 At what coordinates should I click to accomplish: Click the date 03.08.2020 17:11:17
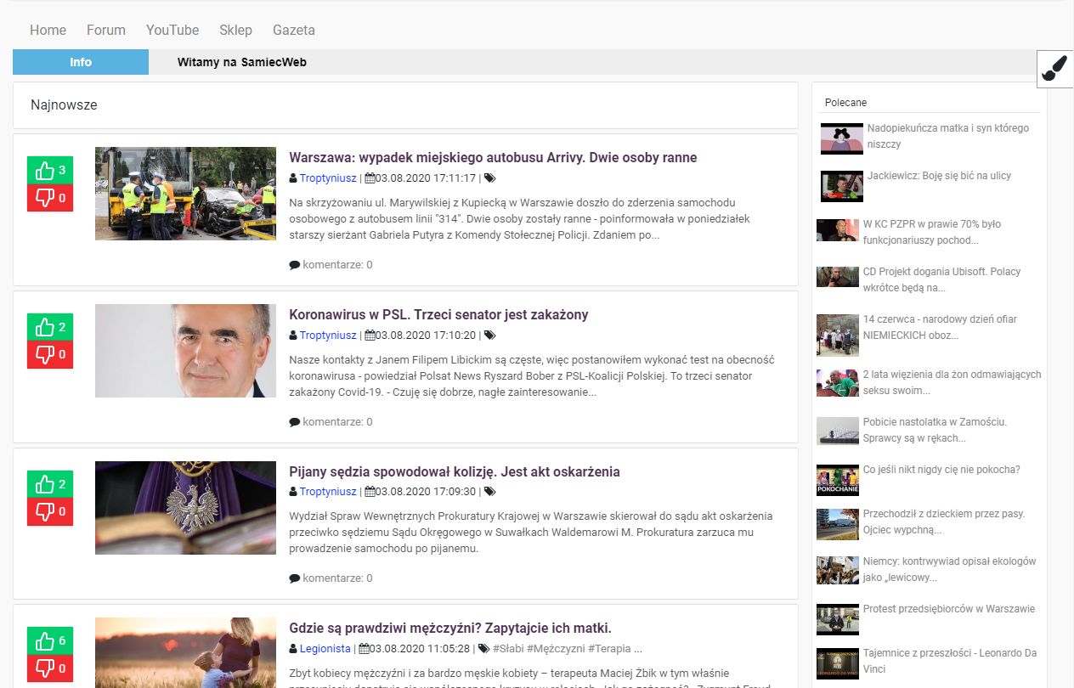pyautogui.click(x=426, y=178)
